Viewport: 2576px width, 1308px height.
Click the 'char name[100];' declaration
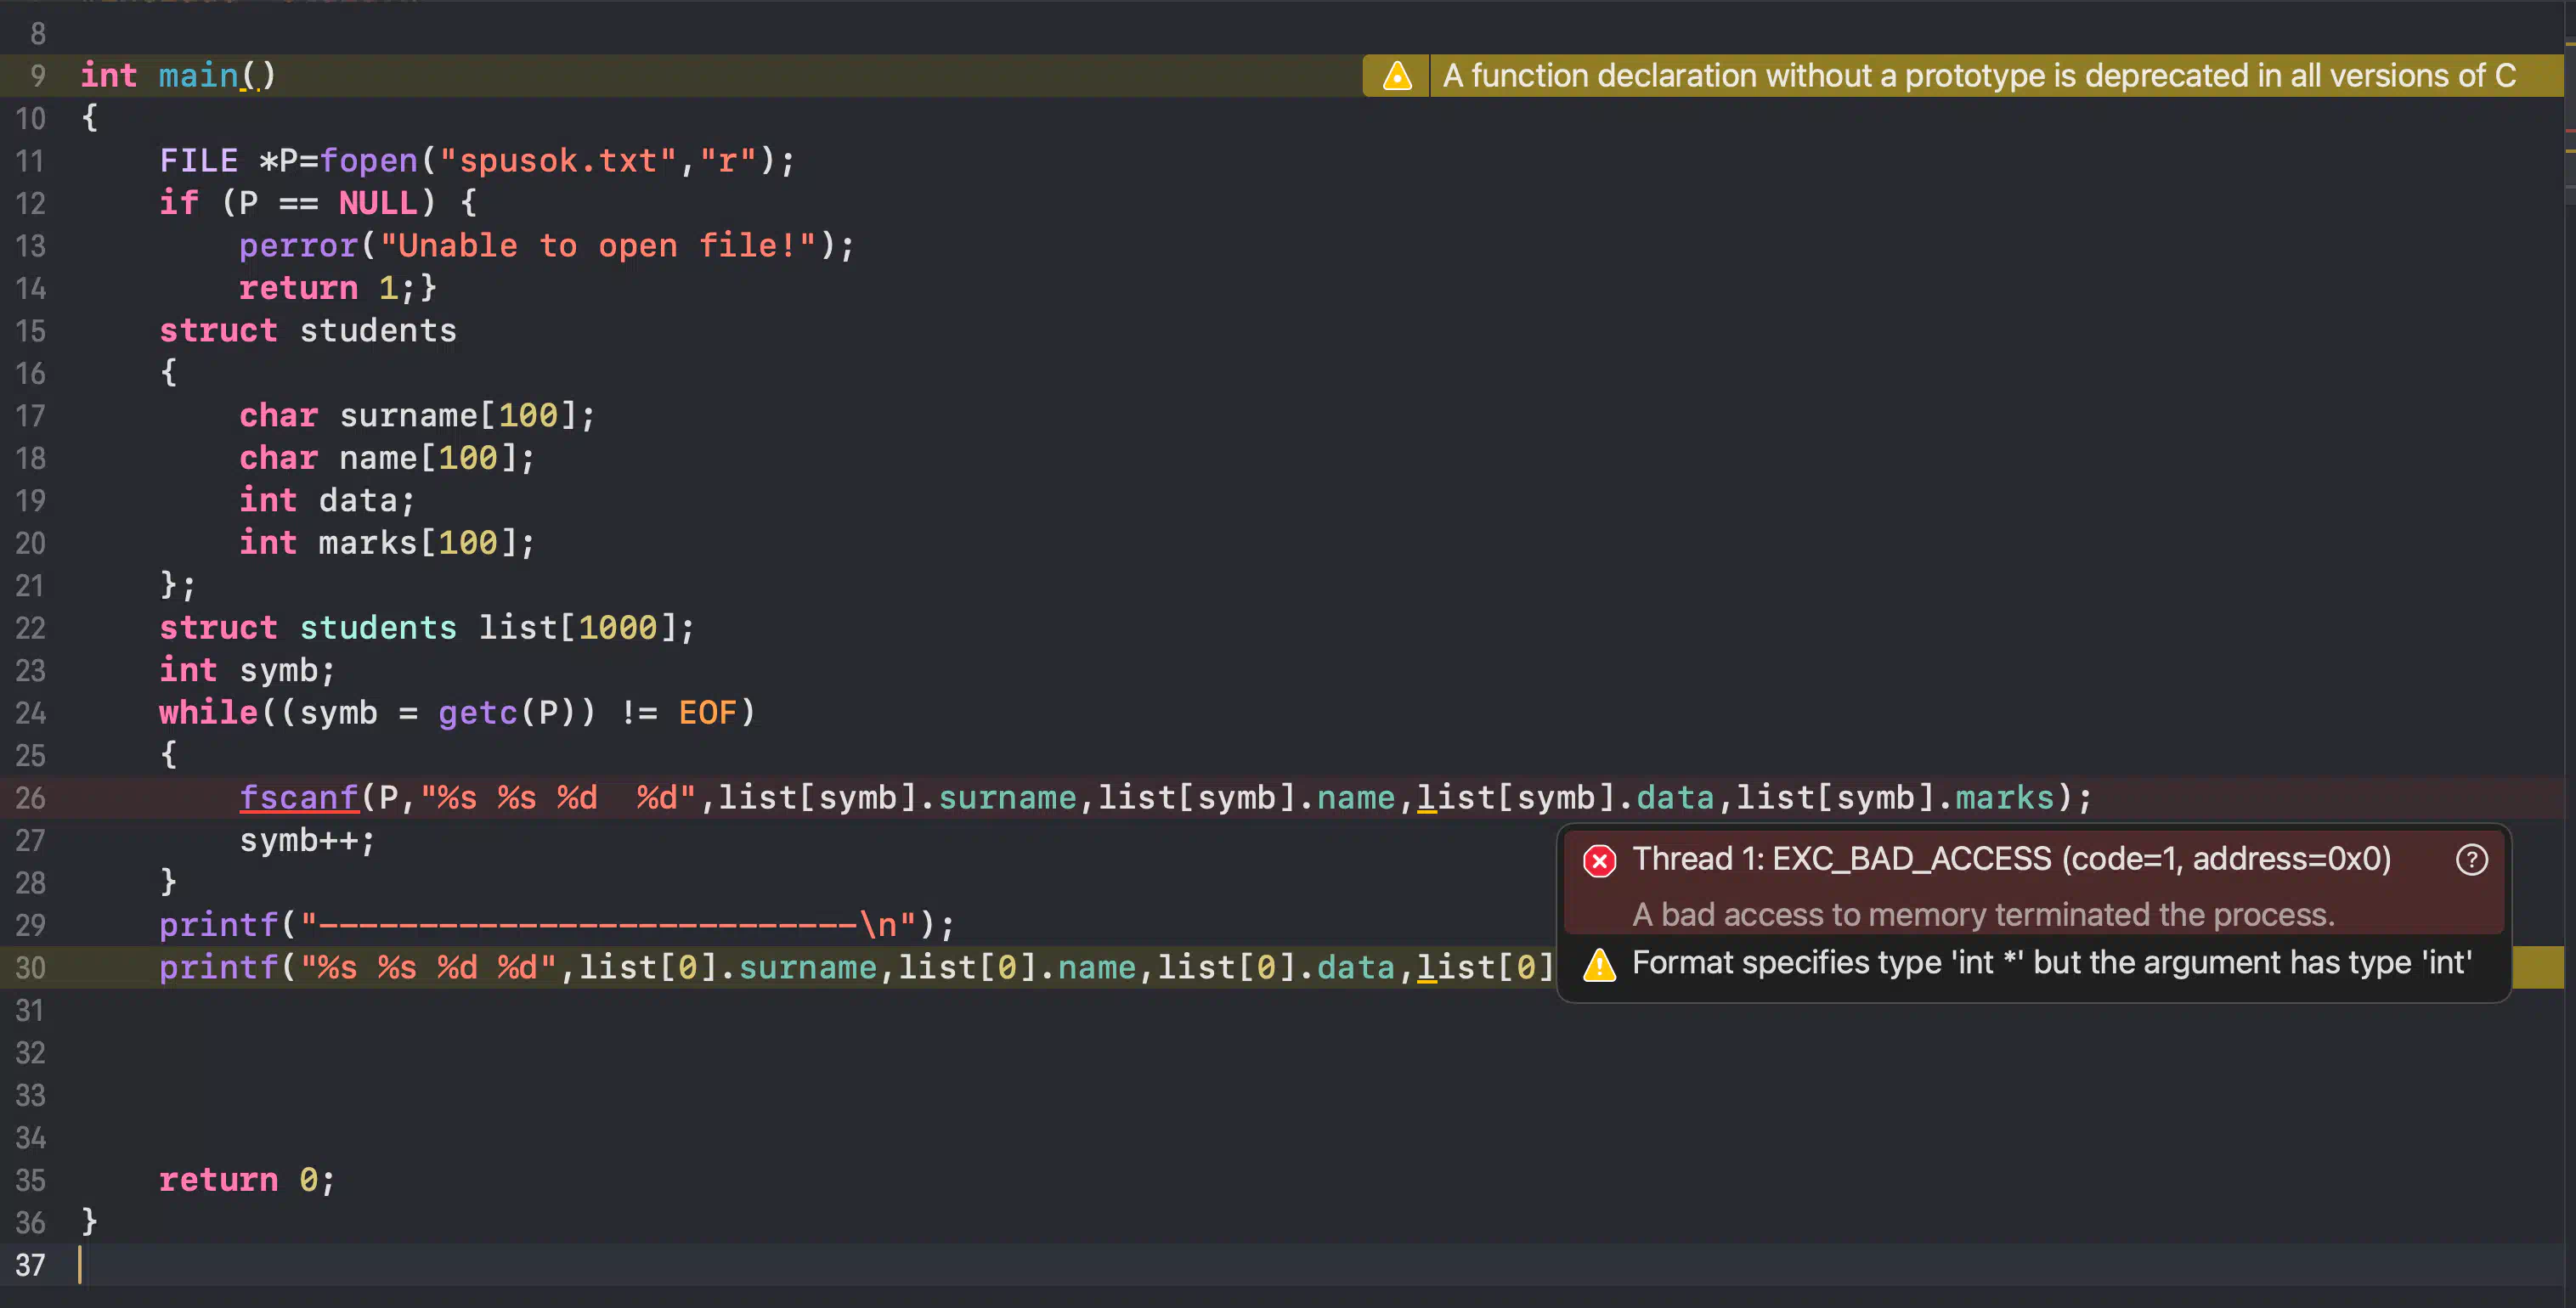click(387, 458)
